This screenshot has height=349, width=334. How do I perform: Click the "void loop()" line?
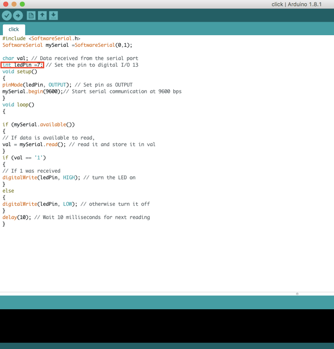tap(18, 105)
